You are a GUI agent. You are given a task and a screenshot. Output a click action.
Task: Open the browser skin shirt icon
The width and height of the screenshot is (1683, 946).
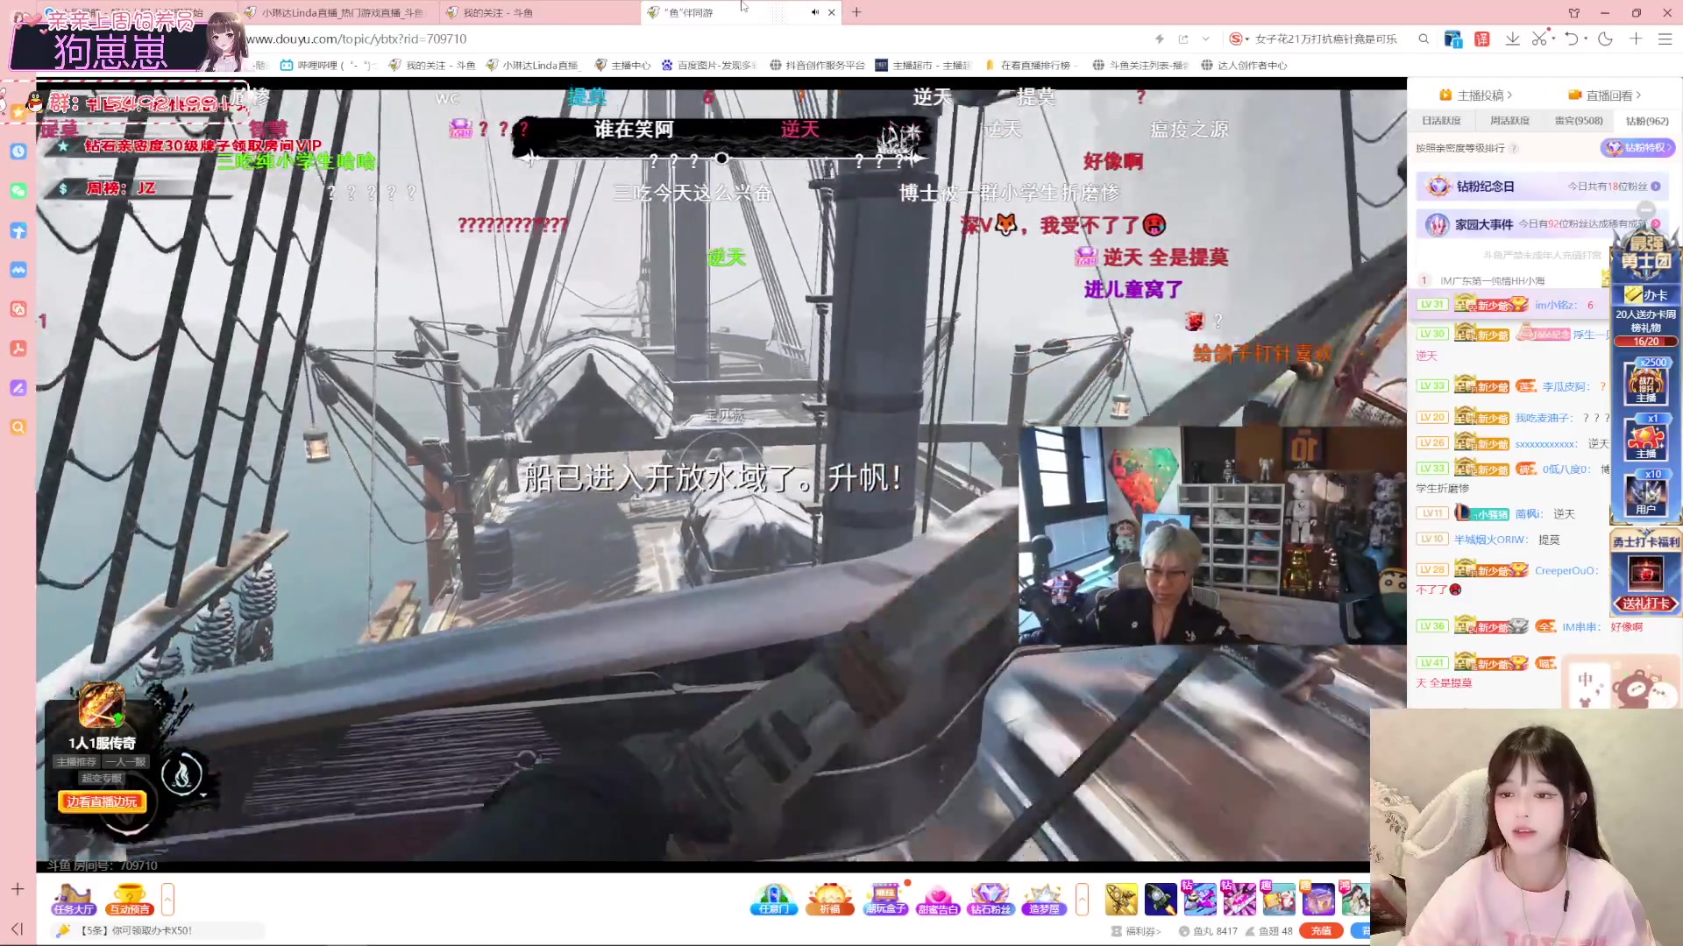coord(1574,13)
